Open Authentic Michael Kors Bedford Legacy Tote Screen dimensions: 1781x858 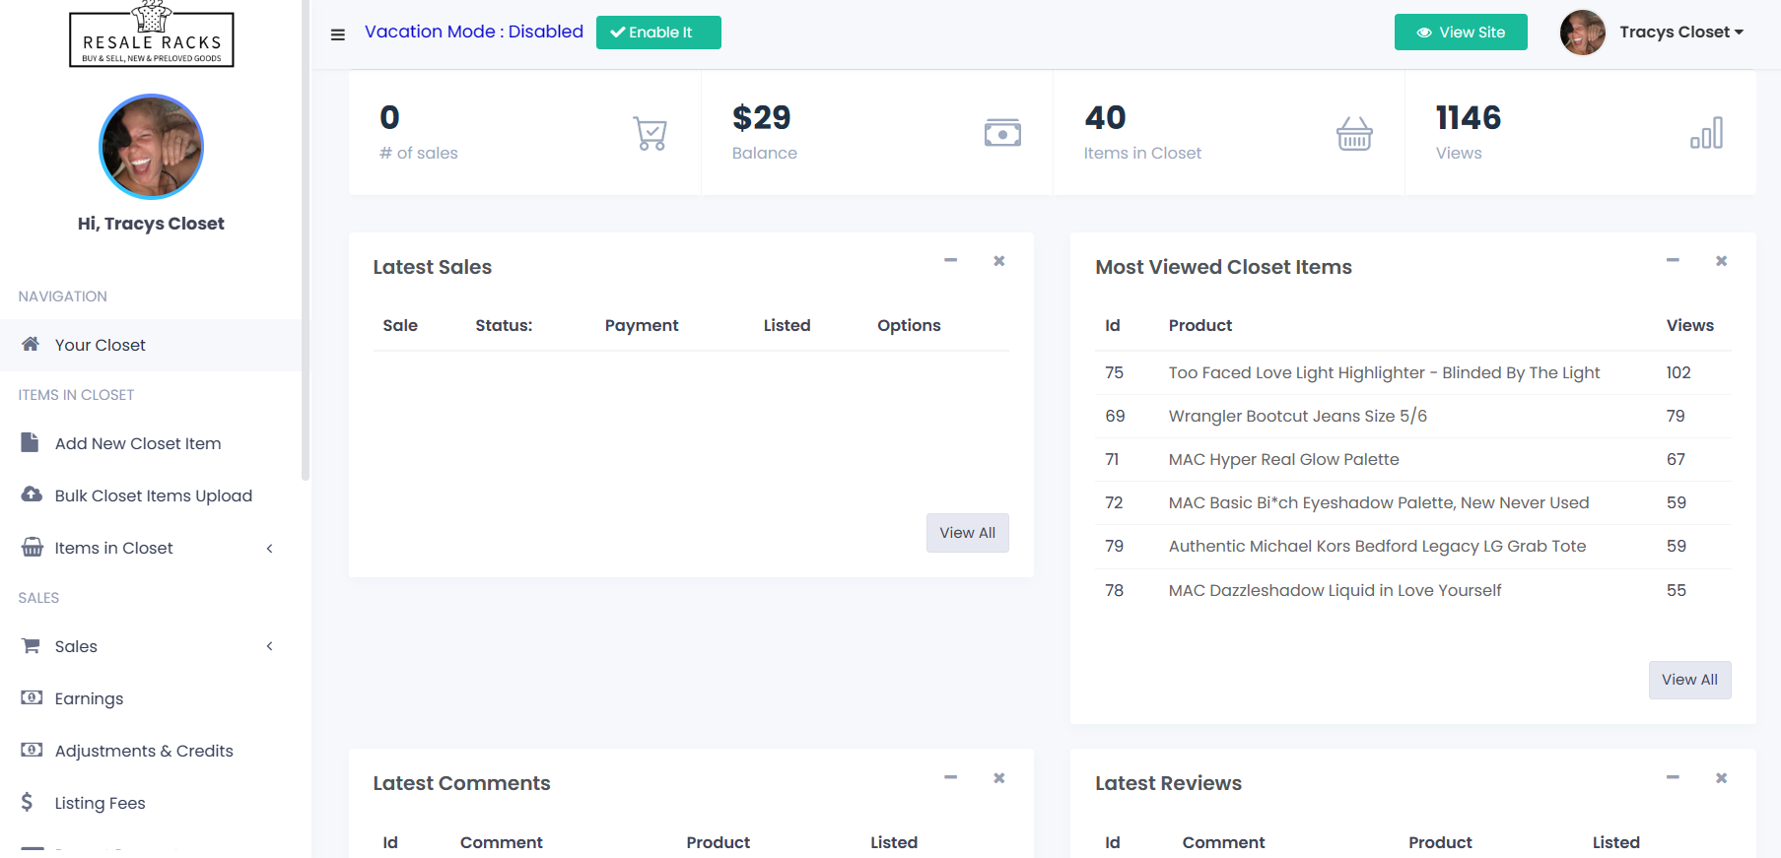(x=1377, y=546)
